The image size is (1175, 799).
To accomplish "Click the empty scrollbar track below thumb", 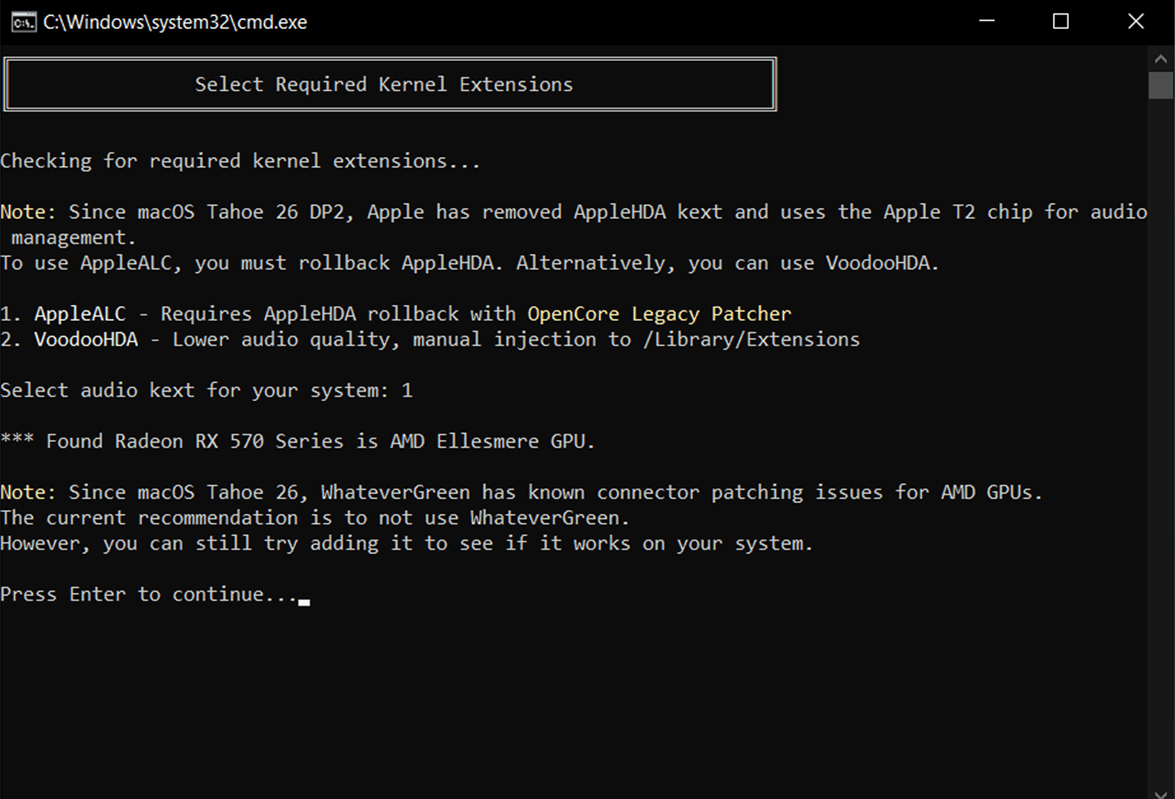I will pos(1161,442).
